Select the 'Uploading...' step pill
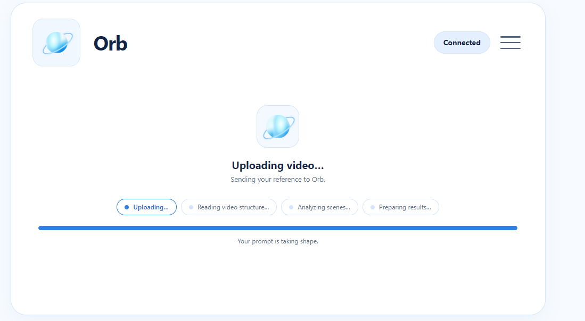 pyautogui.click(x=146, y=207)
